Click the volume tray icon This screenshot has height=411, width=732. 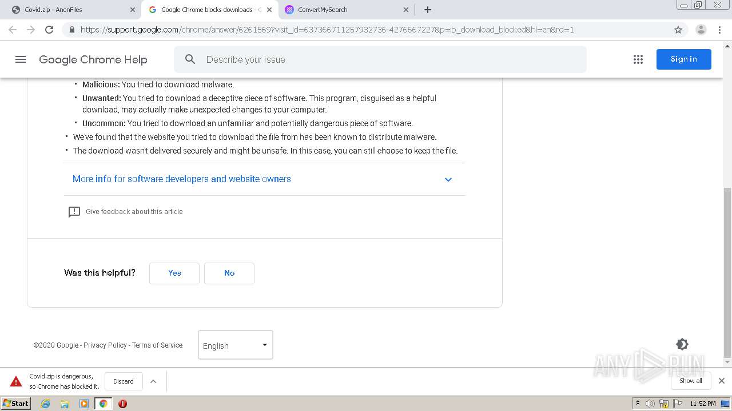click(x=650, y=404)
